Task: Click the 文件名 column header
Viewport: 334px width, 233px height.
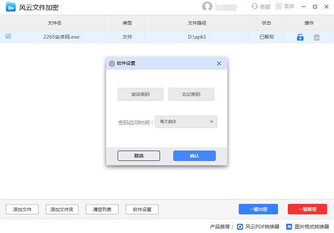Action: tap(54, 23)
